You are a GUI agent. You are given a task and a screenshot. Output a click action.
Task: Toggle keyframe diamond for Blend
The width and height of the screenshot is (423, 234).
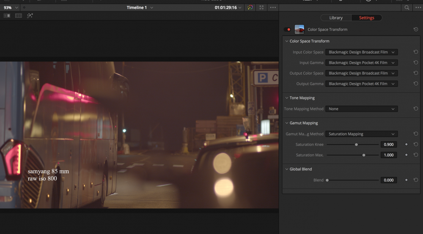[x=406, y=180]
